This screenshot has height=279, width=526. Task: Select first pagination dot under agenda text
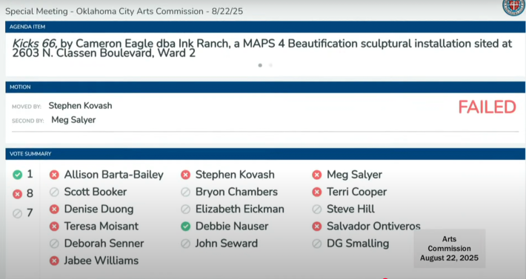tap(260, 65)
